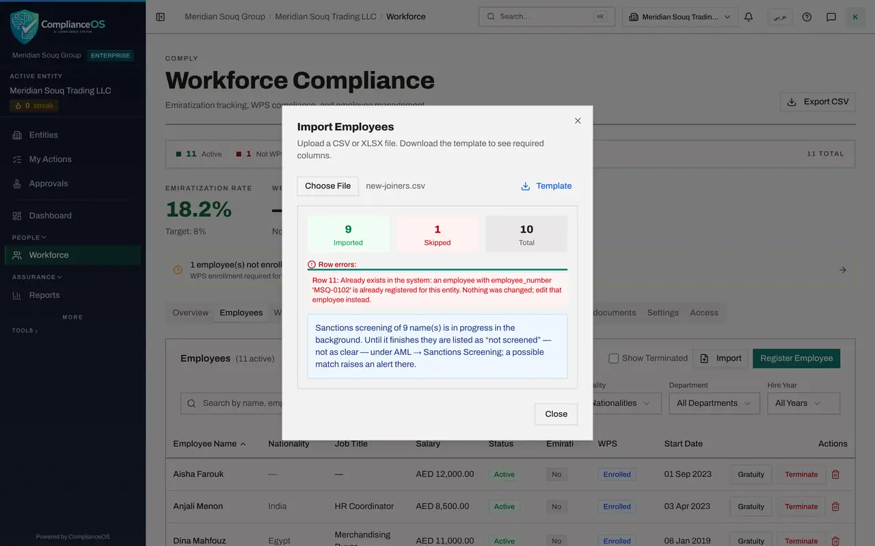Image resolution: width=875 pixels, height=546 pixels.
Task: Open the user avatar K menu
Action: pos(855,17)
